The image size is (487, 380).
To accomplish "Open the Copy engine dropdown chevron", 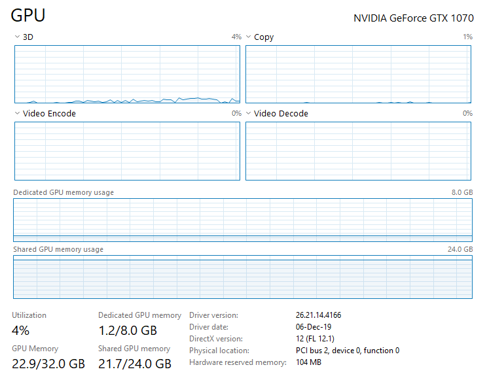I will coord(248,37).
